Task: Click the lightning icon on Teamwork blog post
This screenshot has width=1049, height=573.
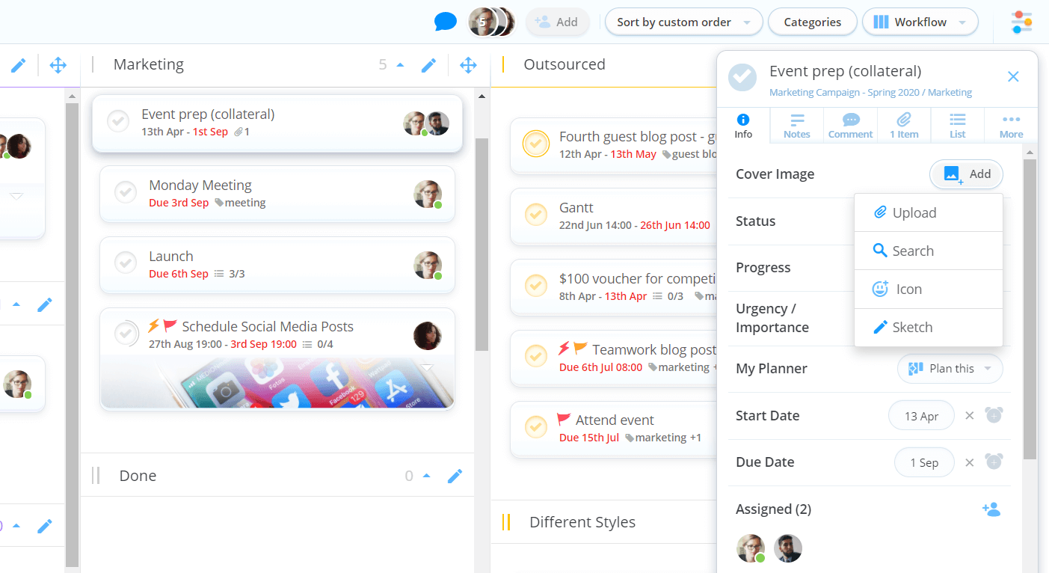Action: tap(564, 349)
